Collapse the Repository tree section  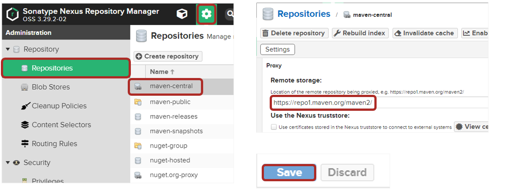click(8, 49)
